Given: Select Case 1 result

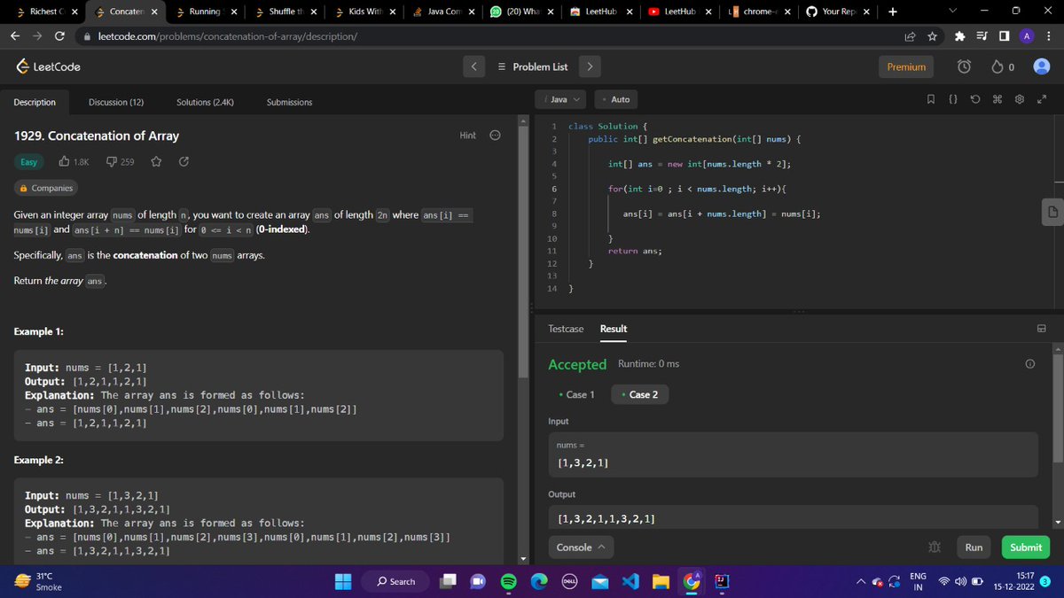Looking at the screenshot, I should pos(576,394).
